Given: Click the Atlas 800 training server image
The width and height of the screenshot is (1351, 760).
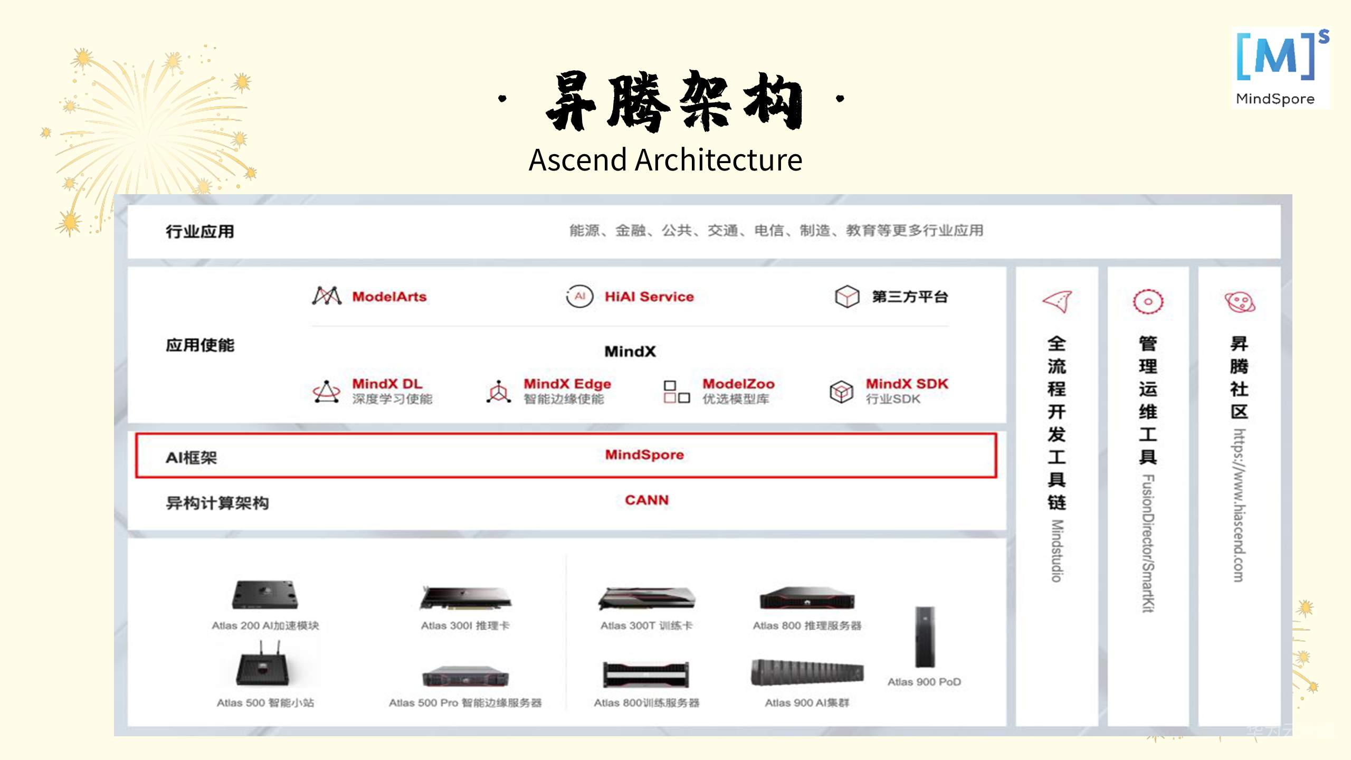Looking at the screenshot, I should pyautogui.click(x=646, y=674).
